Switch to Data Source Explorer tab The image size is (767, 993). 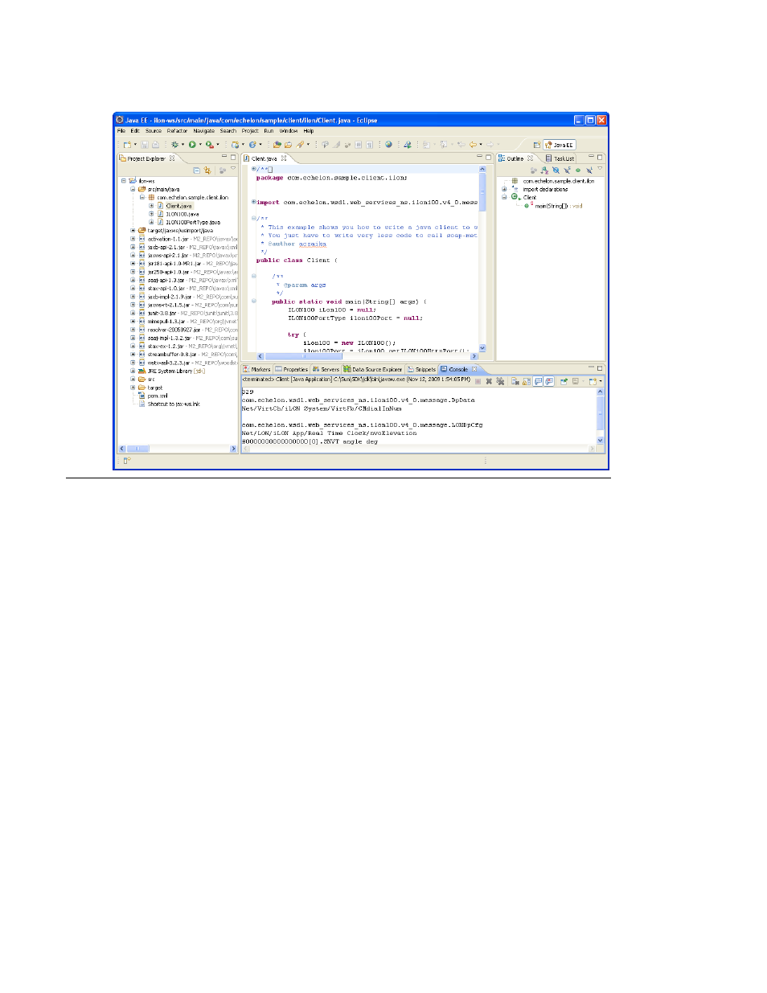coord(373,369)
